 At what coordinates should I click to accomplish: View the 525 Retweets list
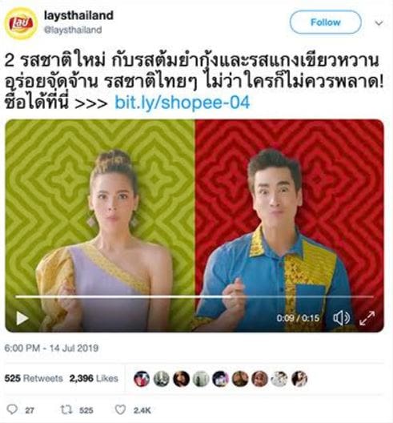click(34, 378)
